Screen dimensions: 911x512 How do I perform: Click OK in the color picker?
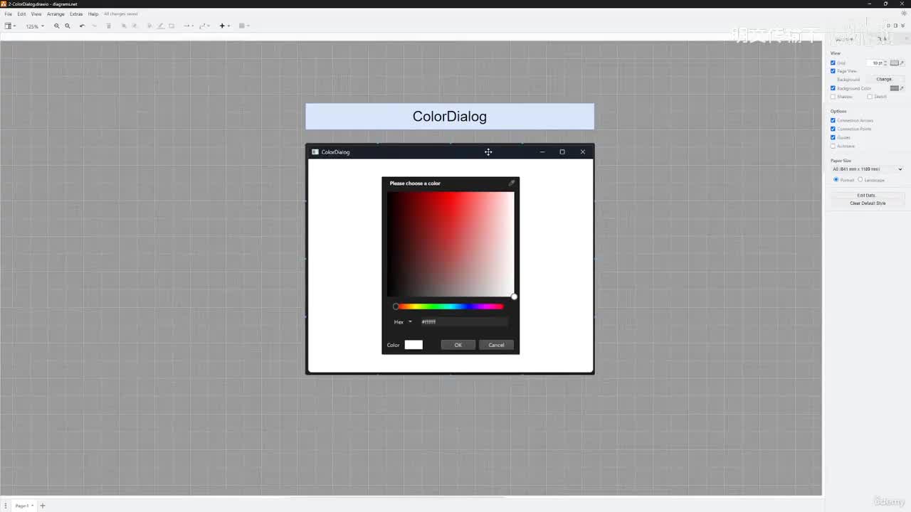pos(458,345)
